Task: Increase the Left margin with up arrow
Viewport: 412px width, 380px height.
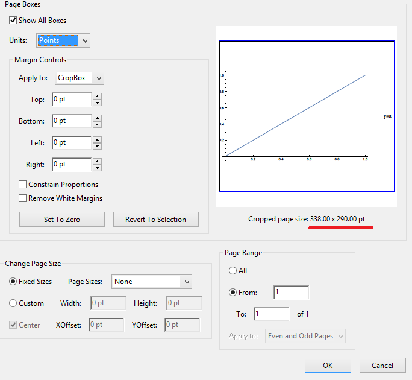Action: 97,140
